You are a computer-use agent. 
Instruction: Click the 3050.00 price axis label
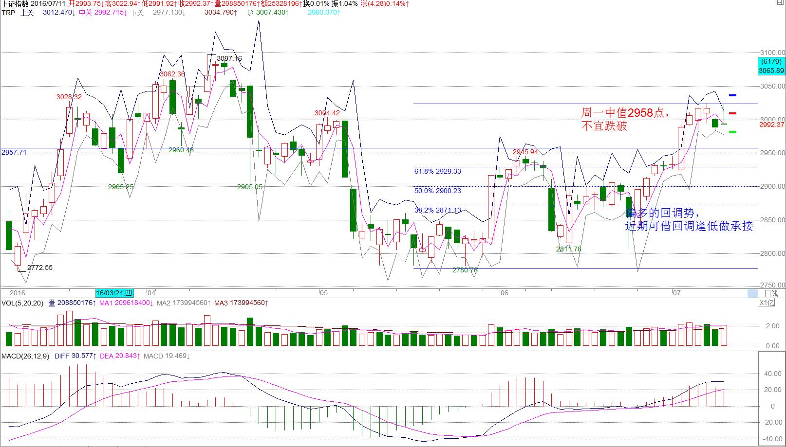[772, 86]
